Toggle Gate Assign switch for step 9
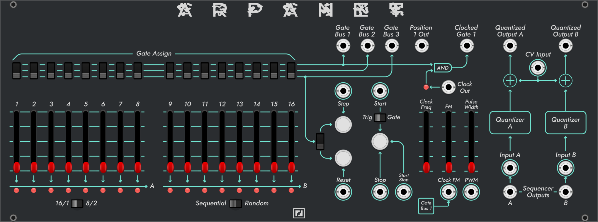 (170, 71)
